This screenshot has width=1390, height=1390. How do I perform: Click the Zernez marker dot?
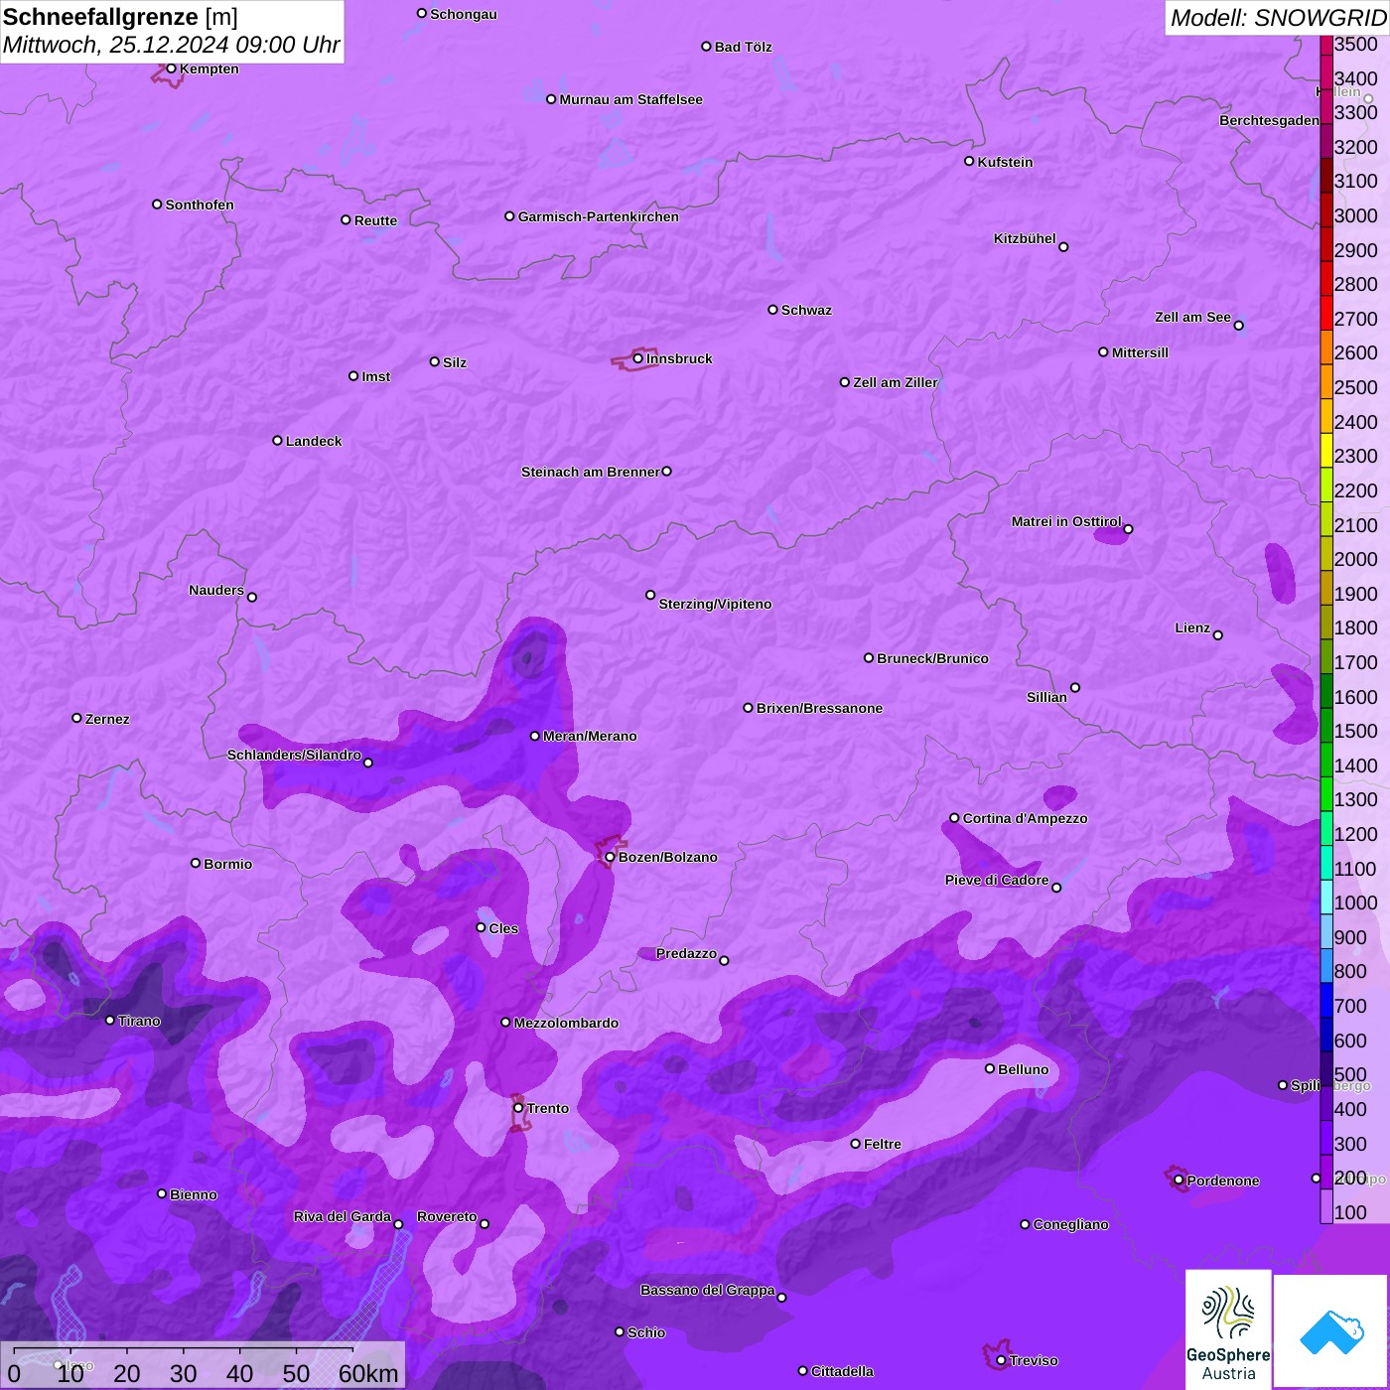(x=76, y=718)
